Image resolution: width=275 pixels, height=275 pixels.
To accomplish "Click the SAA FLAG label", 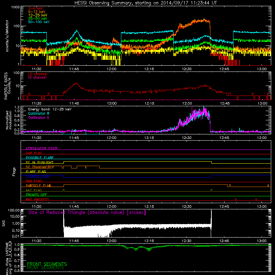I will (34, 181).
